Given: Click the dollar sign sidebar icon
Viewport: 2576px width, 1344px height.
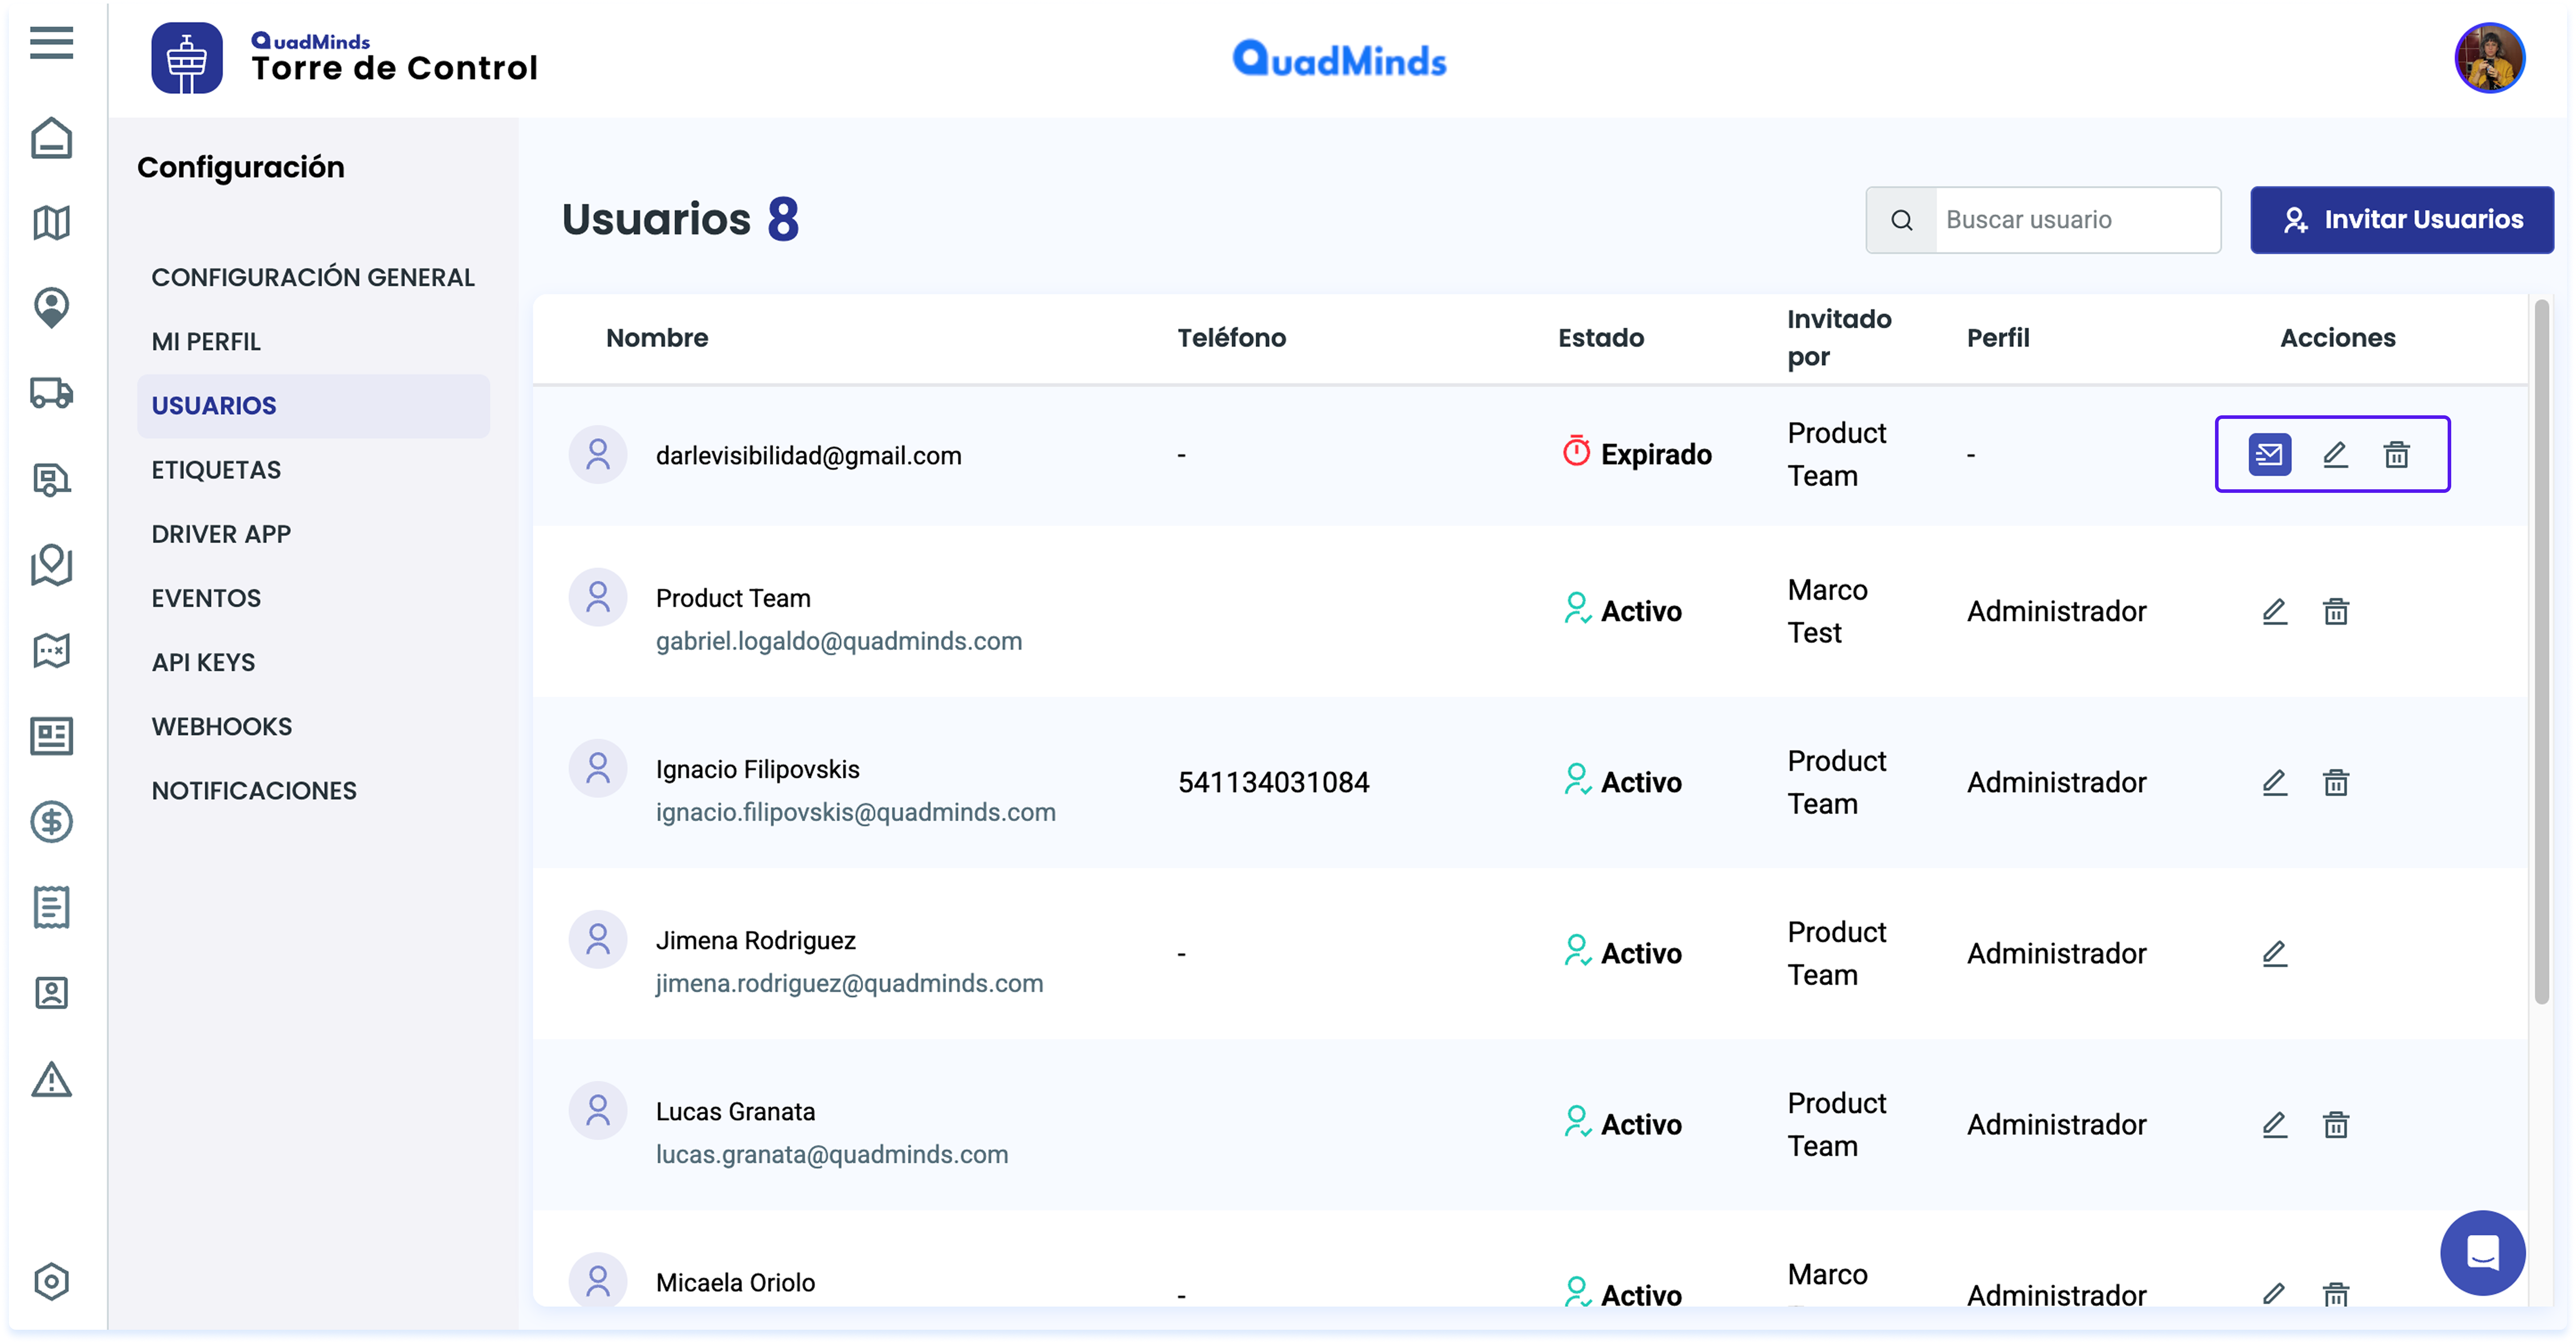Looking at the screenshot, I should [51, 822].
